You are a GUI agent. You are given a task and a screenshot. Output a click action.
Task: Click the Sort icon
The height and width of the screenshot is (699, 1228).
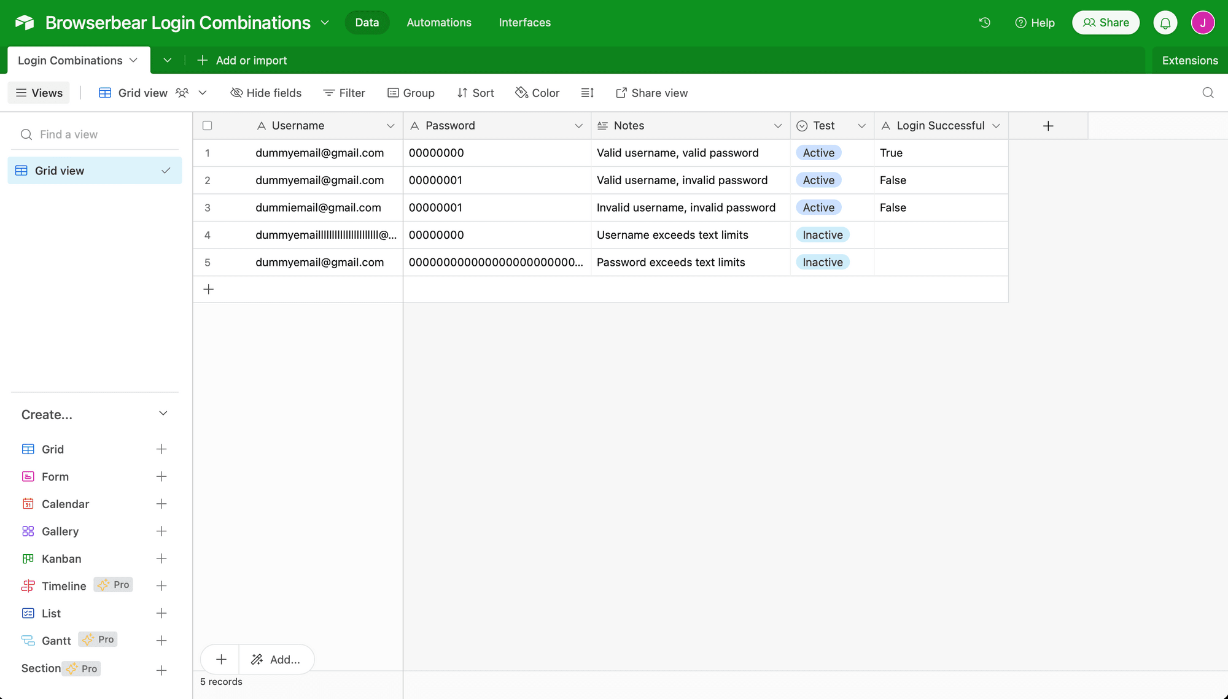tap(475, 93)
